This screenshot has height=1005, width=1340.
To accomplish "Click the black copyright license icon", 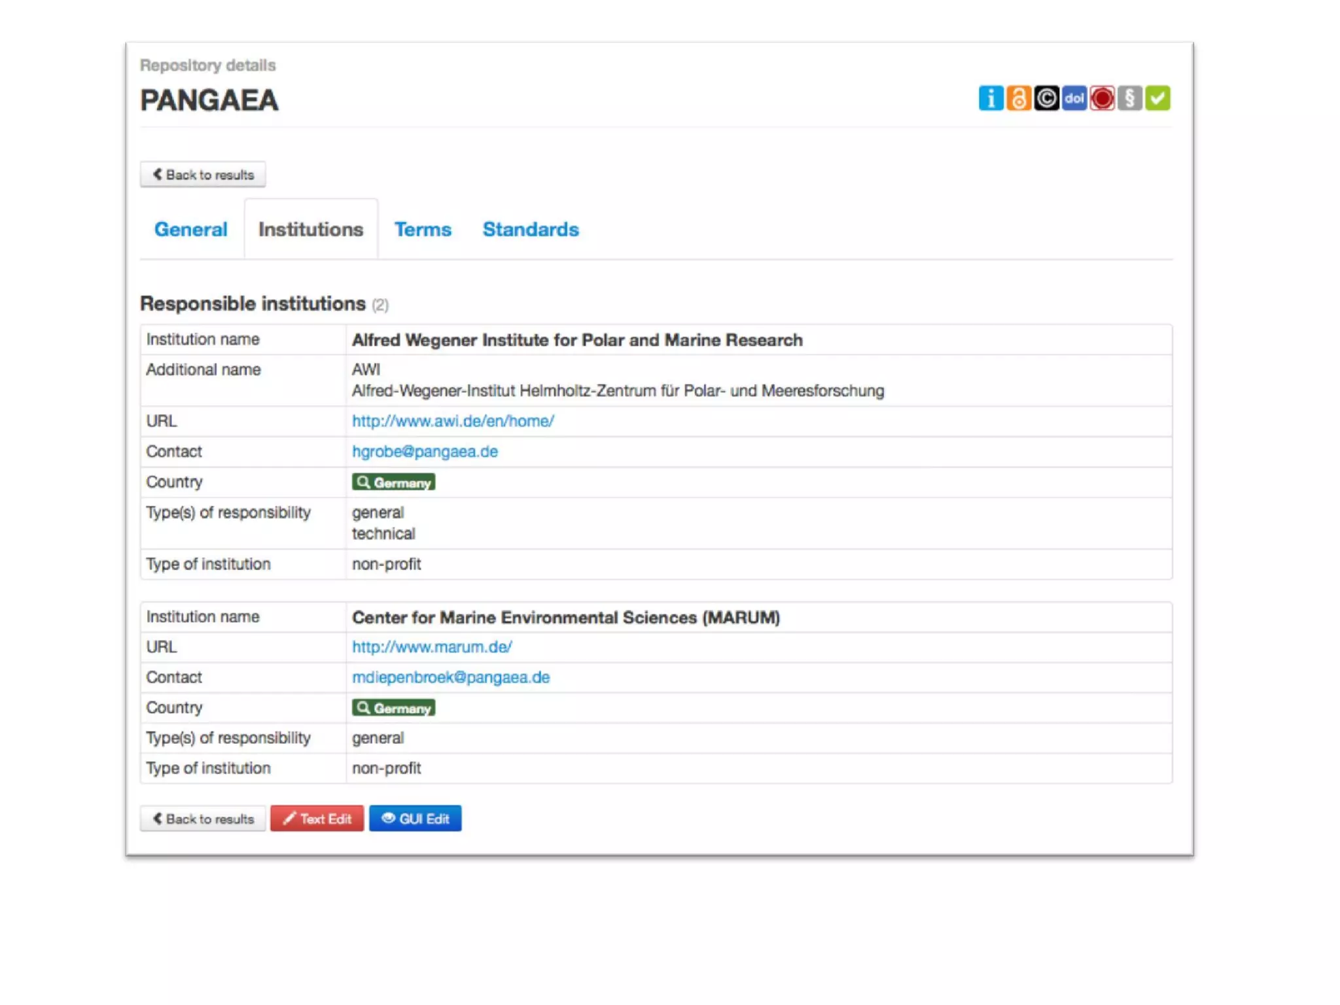I will [x=1046, y=99].
